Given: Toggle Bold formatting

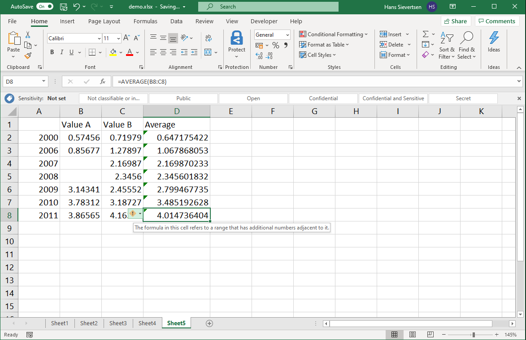Looking at the screenshot, I should click(x=52, y=52).
